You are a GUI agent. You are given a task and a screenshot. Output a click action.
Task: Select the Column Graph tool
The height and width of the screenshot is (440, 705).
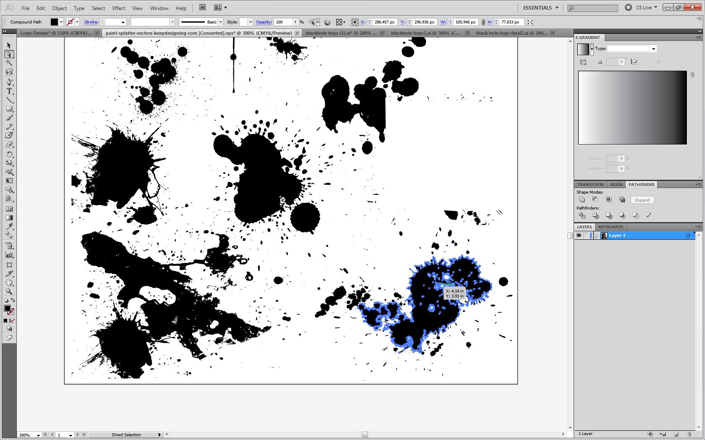9,254
